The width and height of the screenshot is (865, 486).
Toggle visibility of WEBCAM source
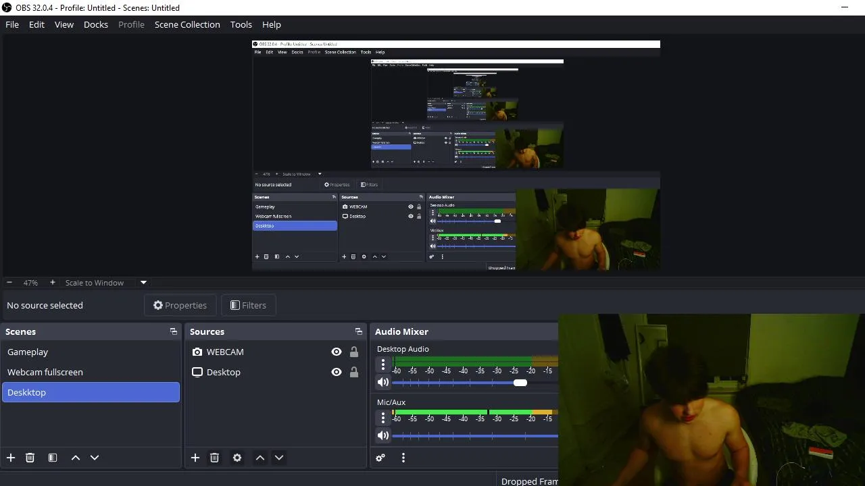coord(337,352)
